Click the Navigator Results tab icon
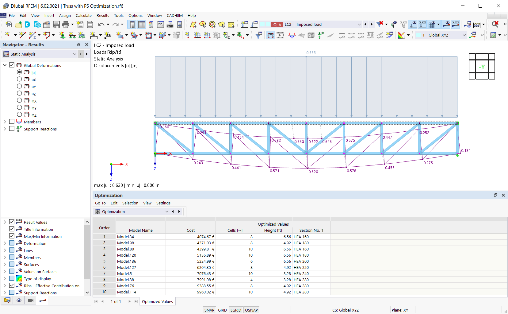This screenshot has width=508, height=314. click(x=43, y=300)
